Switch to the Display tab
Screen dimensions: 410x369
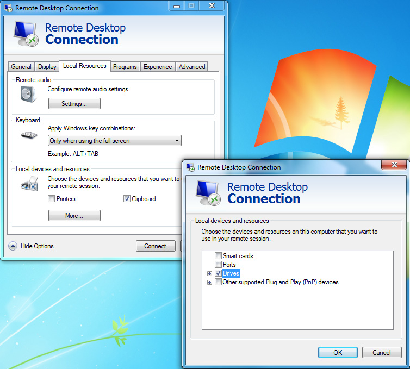click(47, 67)
